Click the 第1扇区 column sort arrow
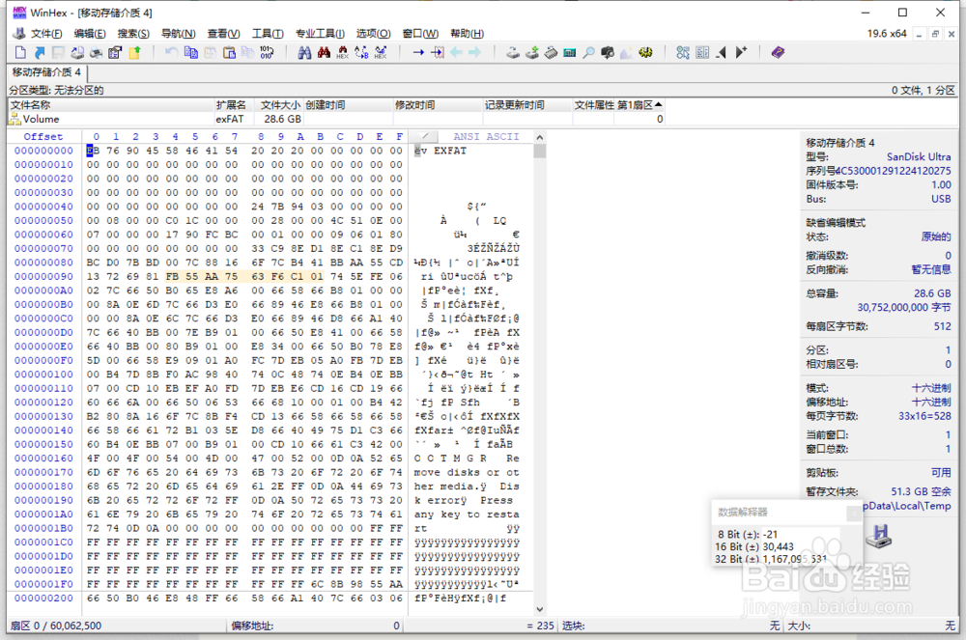This screenshot has width=966, height=640. pyautogui.click(x=658, y=104)
